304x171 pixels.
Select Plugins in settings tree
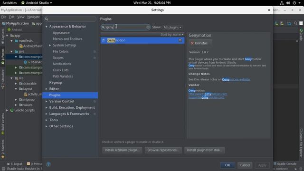70,95
